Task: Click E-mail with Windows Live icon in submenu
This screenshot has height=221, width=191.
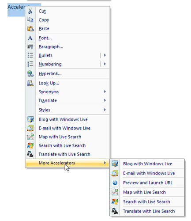Action: pos(115,173)
